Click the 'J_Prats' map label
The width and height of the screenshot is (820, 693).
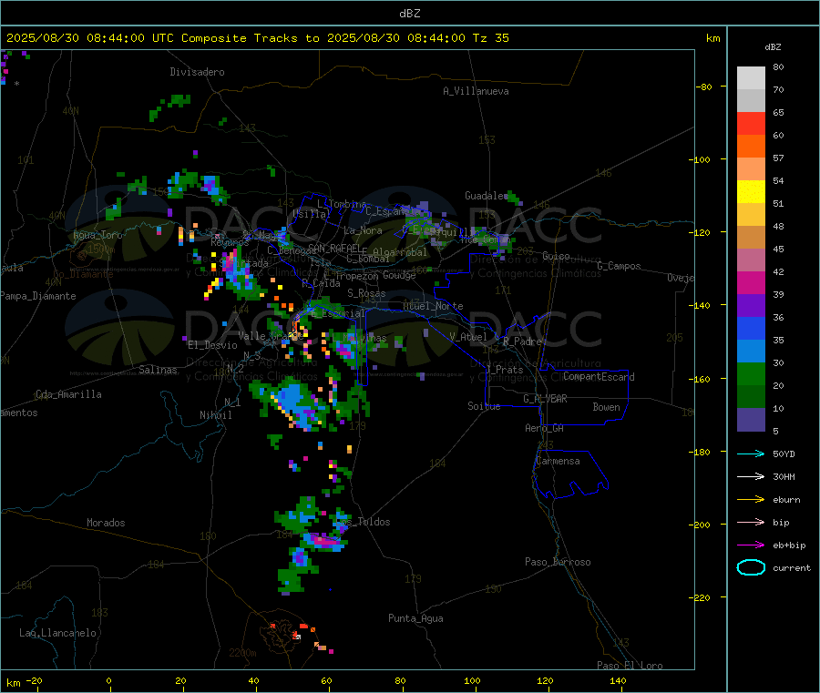pos(505,369)
